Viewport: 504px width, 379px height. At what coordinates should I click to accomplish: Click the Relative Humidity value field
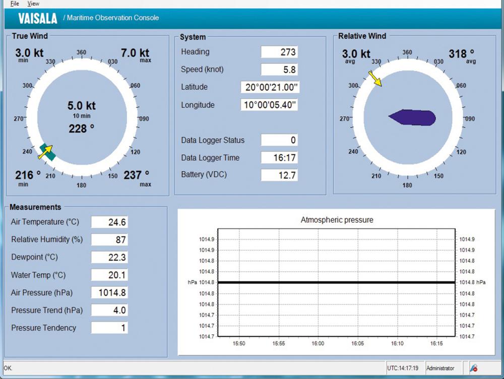109,240
